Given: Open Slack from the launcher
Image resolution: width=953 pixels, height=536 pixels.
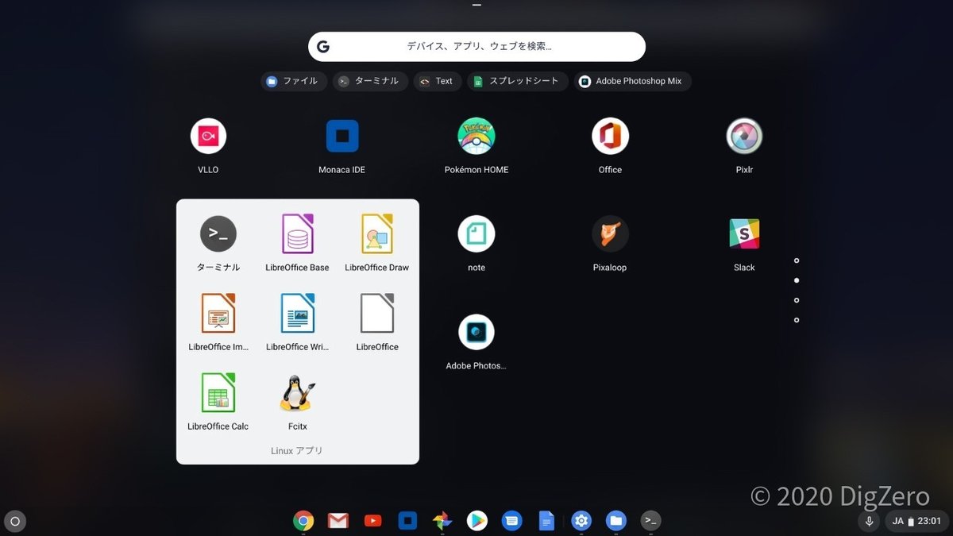Looking at the screenshot, I should pyautogui.click(x=744, y=234).
